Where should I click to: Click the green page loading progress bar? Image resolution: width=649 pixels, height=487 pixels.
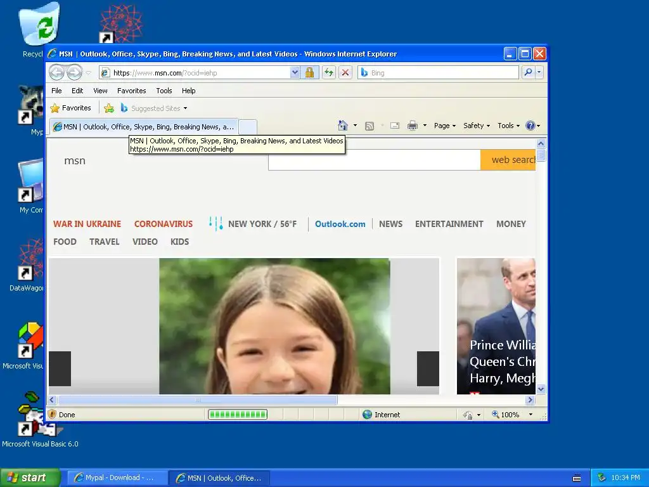tap(238, 414)
